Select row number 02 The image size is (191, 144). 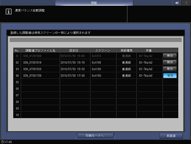(17, 62)
